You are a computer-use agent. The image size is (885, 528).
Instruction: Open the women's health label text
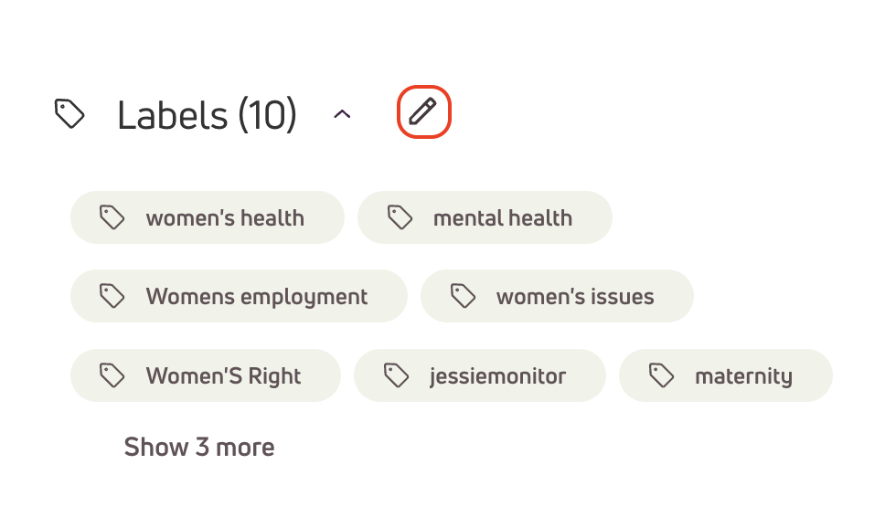click(225, 217)
